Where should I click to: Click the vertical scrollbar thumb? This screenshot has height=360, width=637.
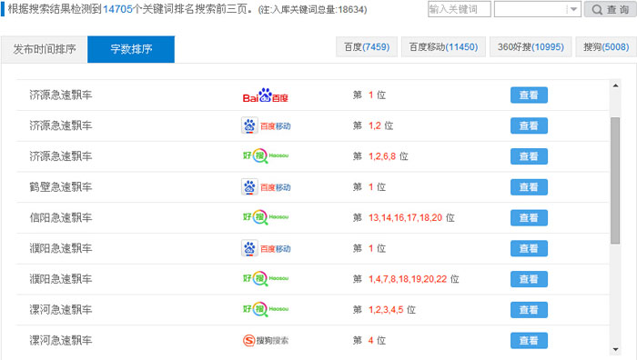[x=615, y=181]
